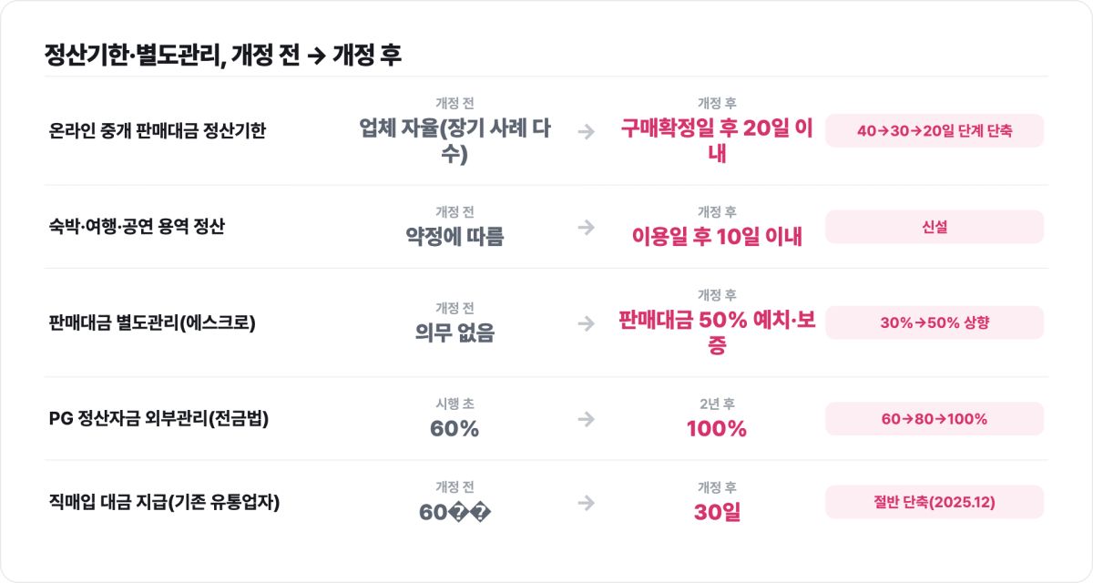
Task: Click the red 100% value
Action: (717, 428)
